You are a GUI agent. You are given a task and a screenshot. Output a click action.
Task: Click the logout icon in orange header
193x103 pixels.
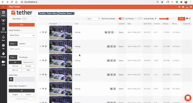(x=191, y=7)
